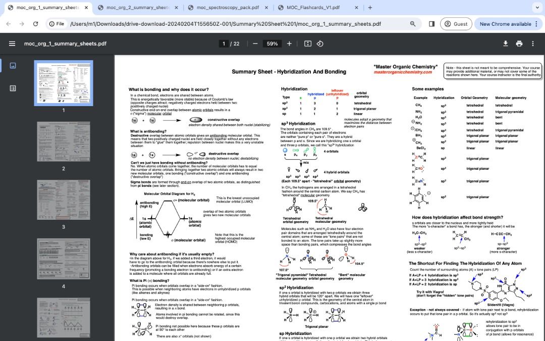
Task: Open the PDF viewer more options menu
Action: click(533, 43)
